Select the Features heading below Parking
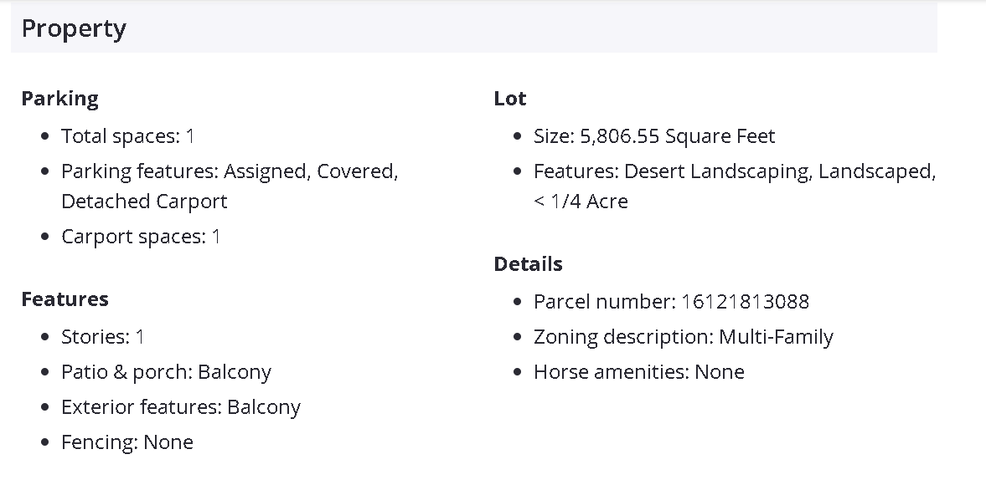 coord(65,299)
